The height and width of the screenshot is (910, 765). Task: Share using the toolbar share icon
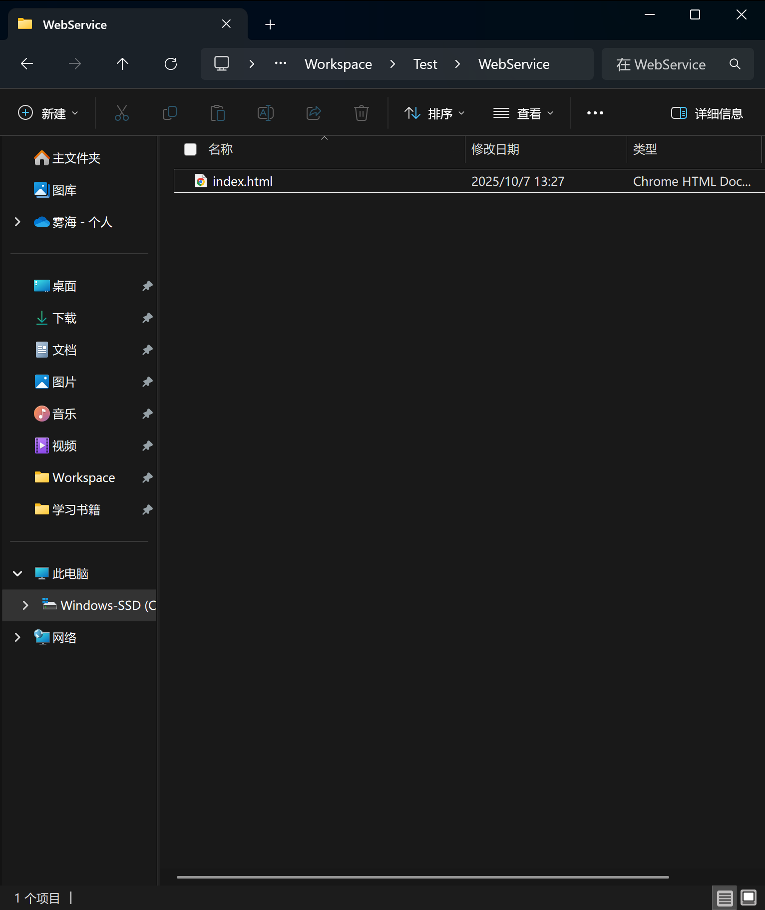point(314,113)
